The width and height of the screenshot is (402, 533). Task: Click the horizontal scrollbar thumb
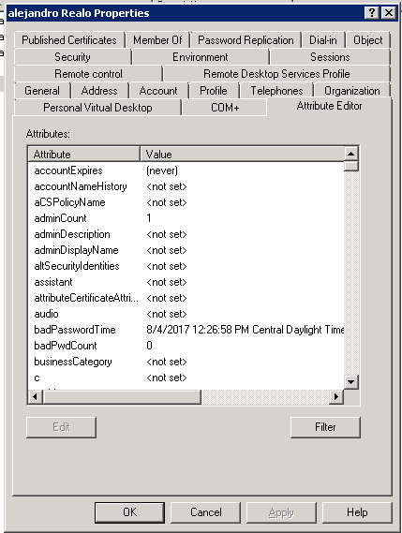122,396
